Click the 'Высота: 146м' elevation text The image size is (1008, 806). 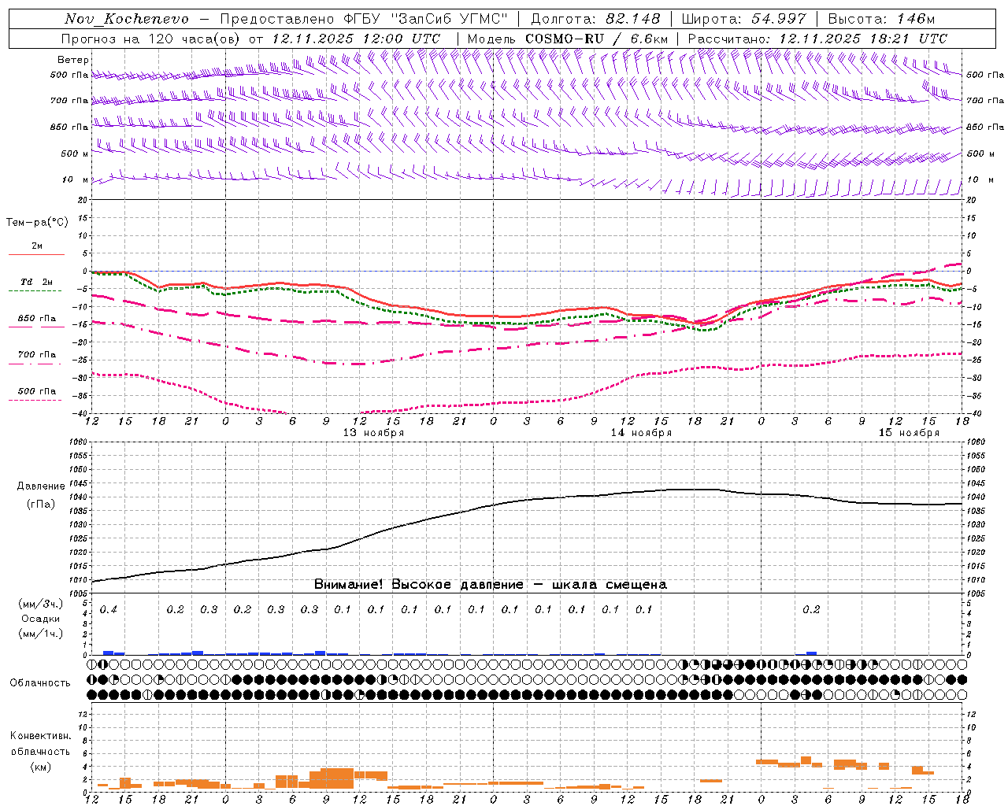[881, 19]
